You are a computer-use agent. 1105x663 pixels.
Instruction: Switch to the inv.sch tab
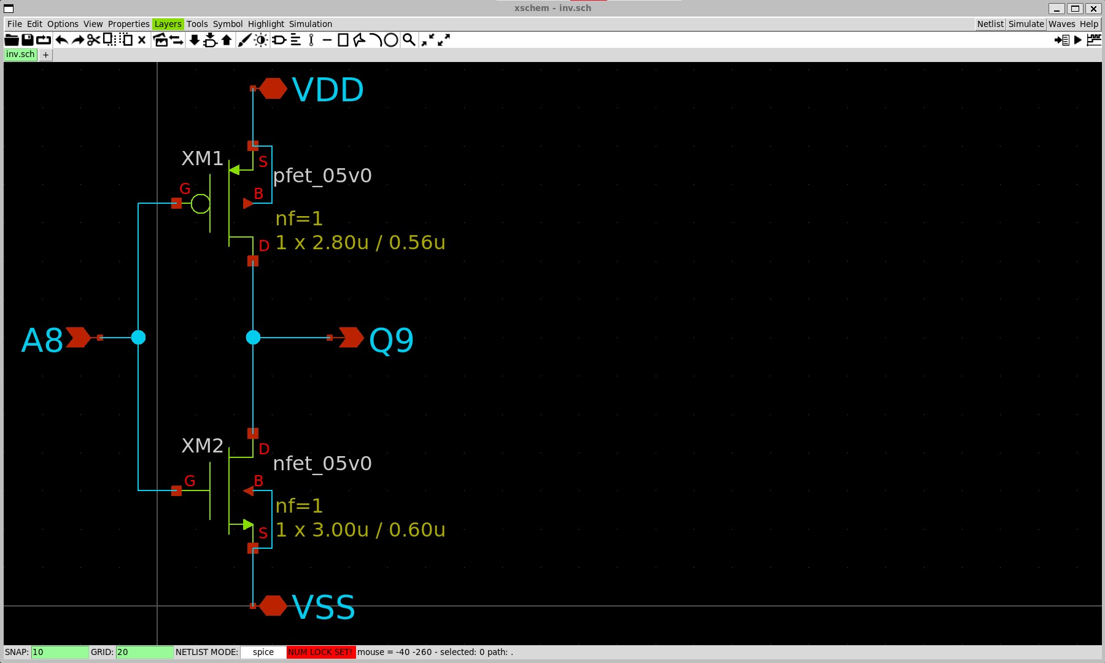coord(21,55)
